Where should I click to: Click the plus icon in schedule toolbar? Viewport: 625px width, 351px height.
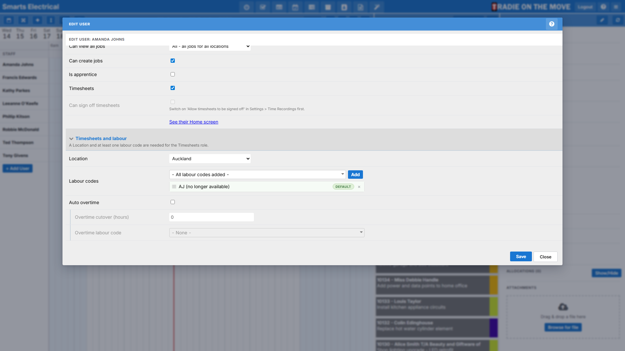(37, 20)
